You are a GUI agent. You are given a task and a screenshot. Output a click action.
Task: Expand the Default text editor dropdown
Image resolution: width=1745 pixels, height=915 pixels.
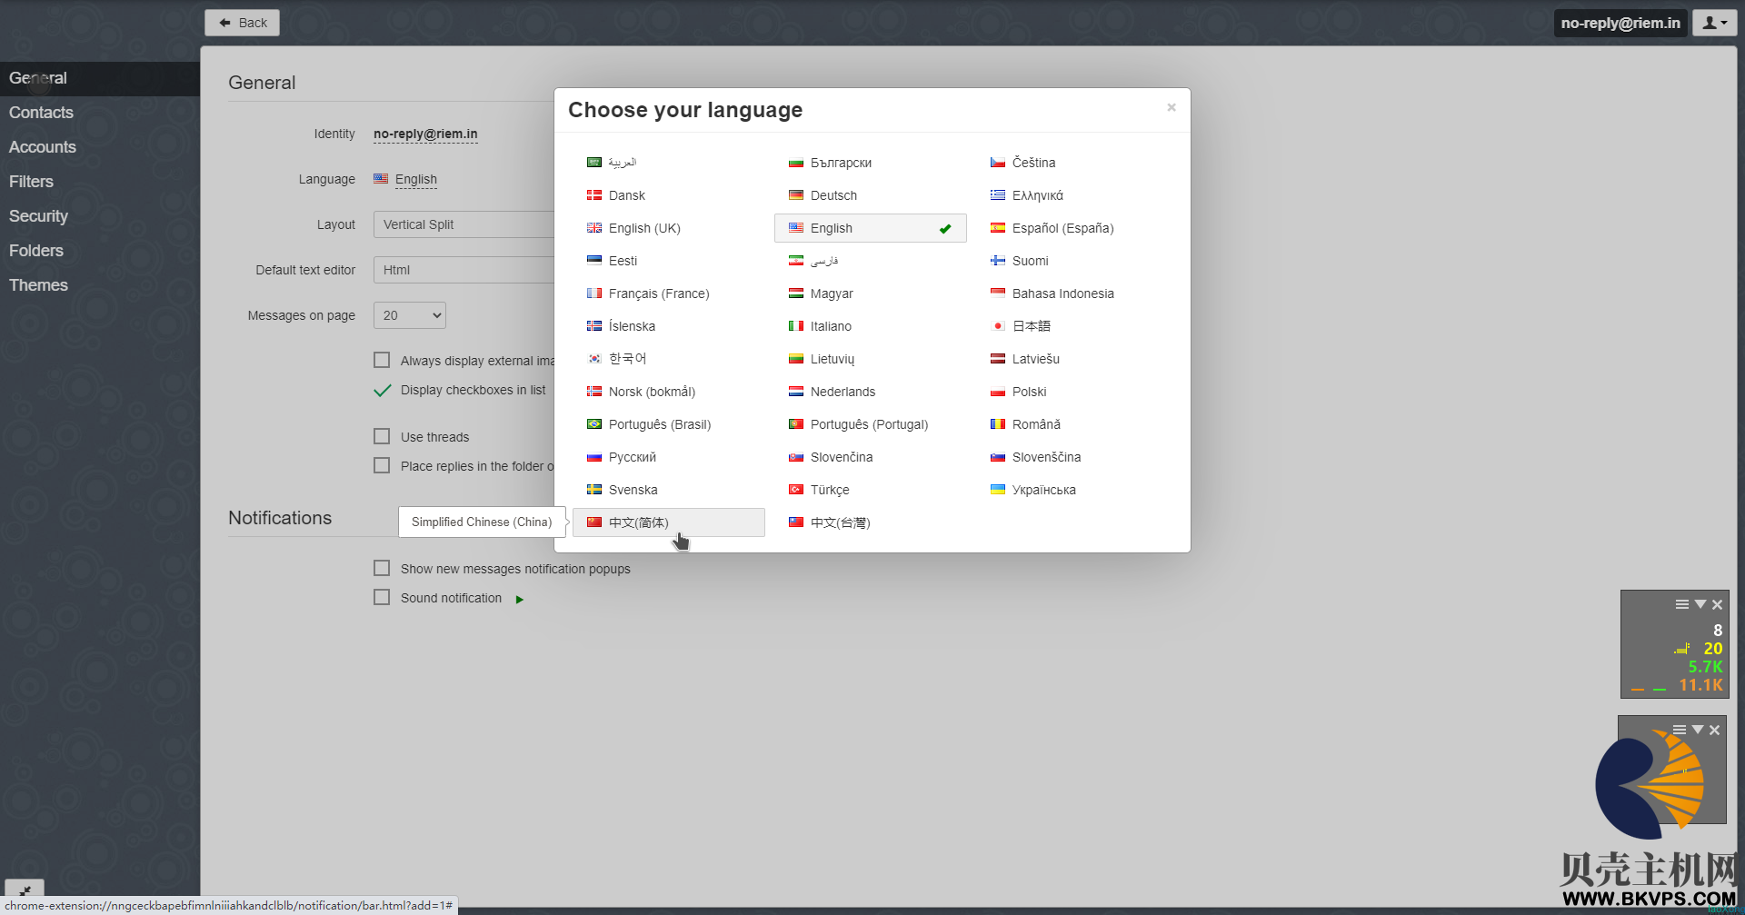pyautogui.click(x=464, y=270)
